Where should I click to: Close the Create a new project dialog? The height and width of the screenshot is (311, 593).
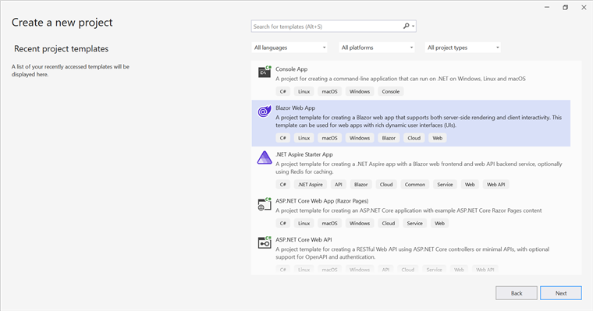tap(584, 8)
